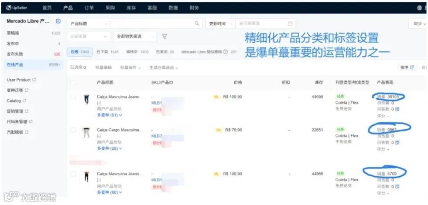
Task: Open the 生成仓库商品 dropdown
Action: click(164, 67)
